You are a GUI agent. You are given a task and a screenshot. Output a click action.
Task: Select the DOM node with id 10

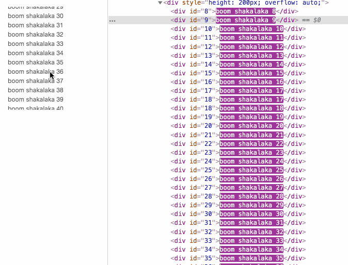click(238, 29)
